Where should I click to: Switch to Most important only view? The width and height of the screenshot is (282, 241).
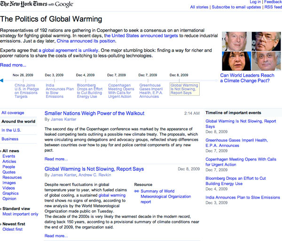pos(20,214)
